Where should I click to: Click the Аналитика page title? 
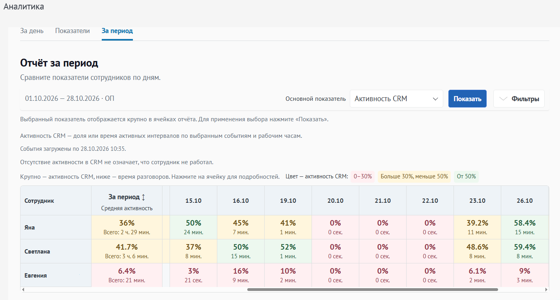coord(24,7)
